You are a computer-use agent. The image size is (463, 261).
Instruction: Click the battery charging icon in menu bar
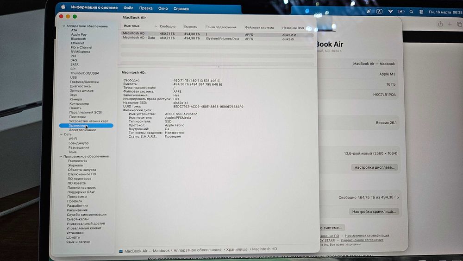point(400,12)
